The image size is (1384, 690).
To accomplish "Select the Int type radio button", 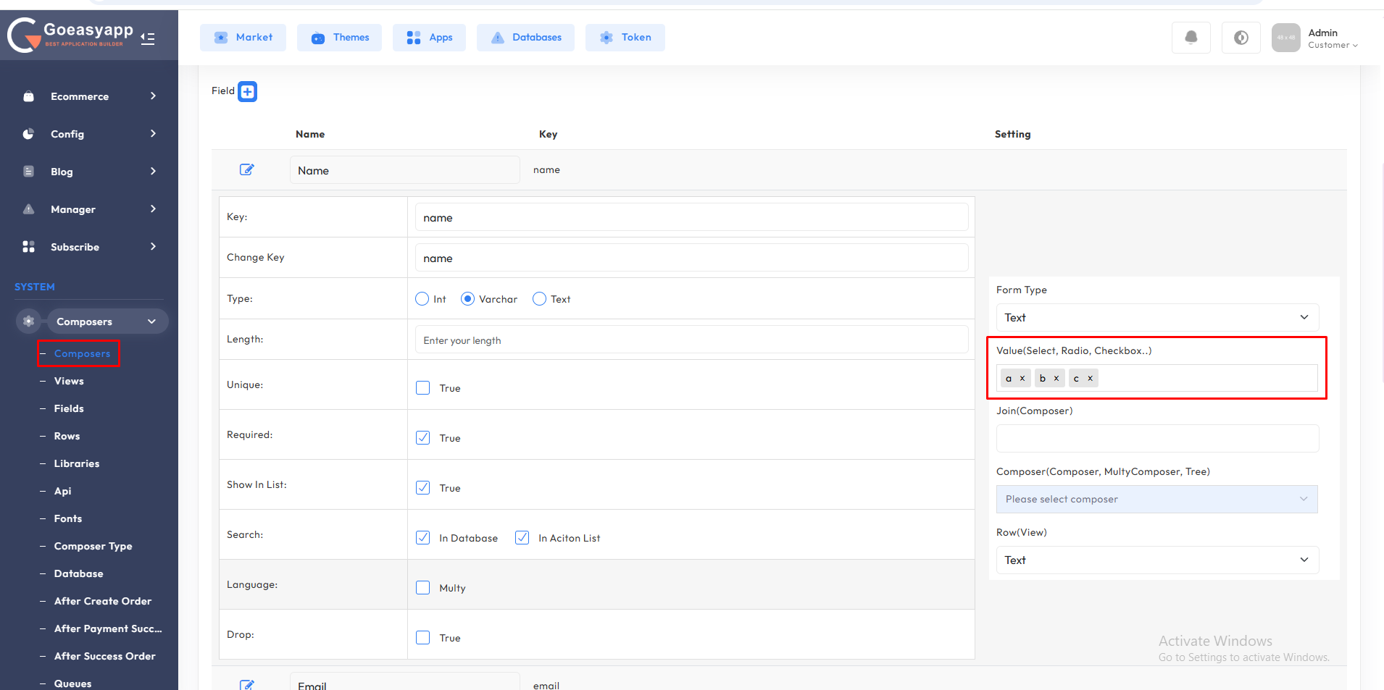I will [x=422, y=299].
